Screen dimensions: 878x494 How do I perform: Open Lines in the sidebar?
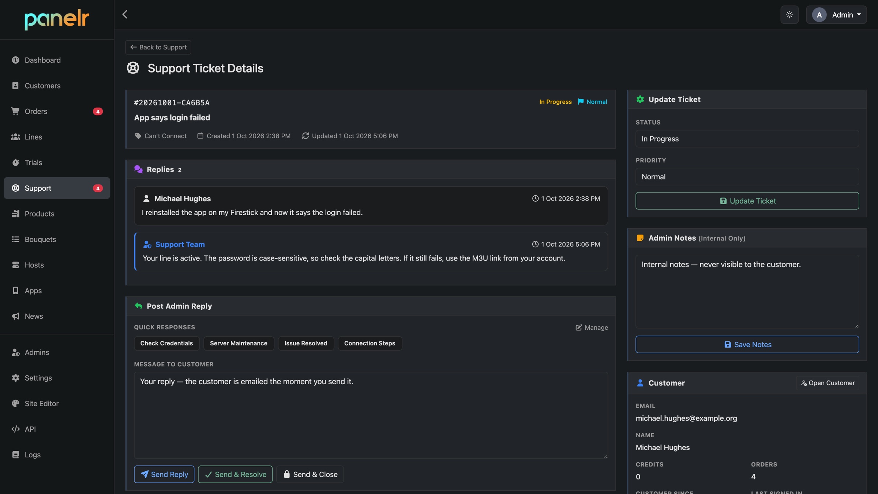pyautogui.click(x=57, y=137)
